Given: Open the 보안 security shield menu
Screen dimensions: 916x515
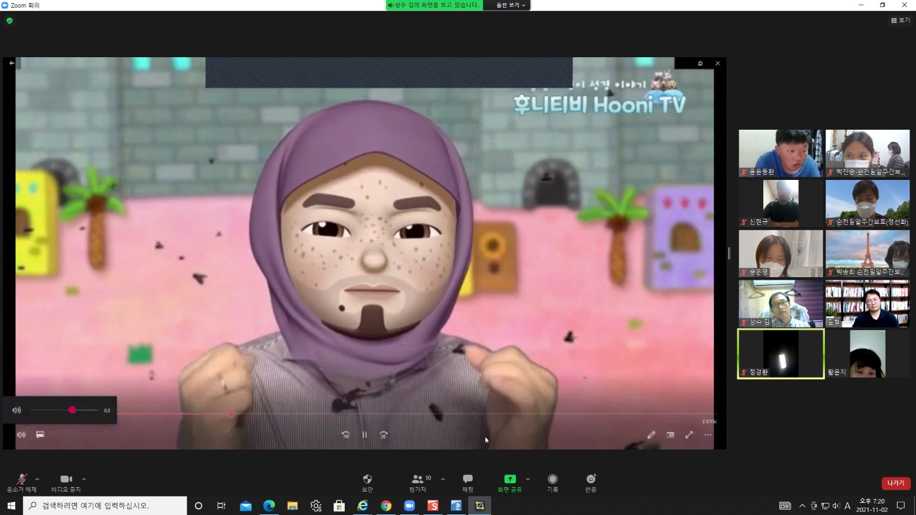Looking at the screenshot, I should pos(367,483).
